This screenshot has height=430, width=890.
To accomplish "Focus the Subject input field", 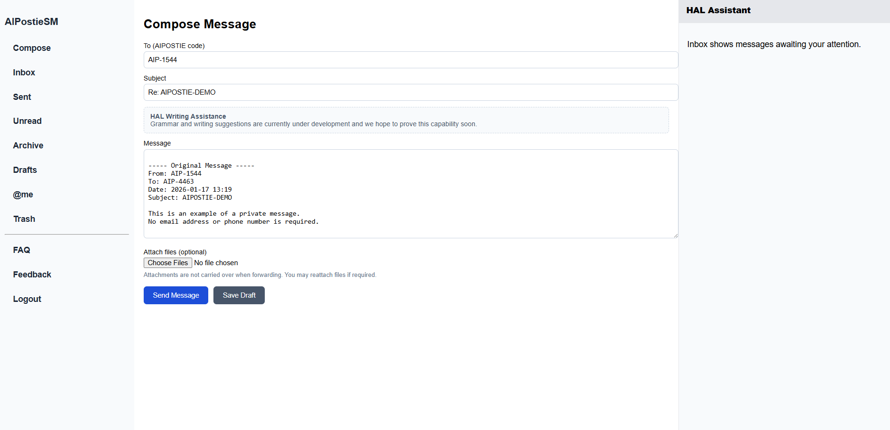I will [x=410, y=92].
